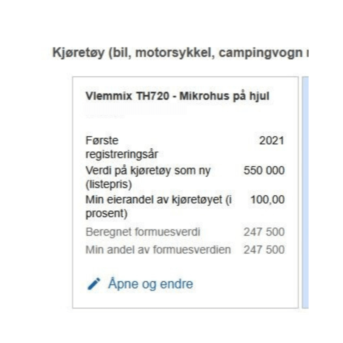Click the 'Min andel av formuesverdien' label
Screen dimensions: 343x343
(158, 250)
